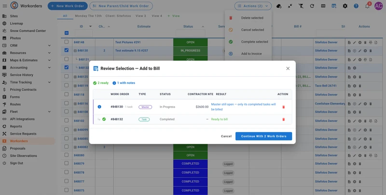The width and height of the screenshot is (386, 195).
Task: Refresh the work orders grid
Action: 312,6
